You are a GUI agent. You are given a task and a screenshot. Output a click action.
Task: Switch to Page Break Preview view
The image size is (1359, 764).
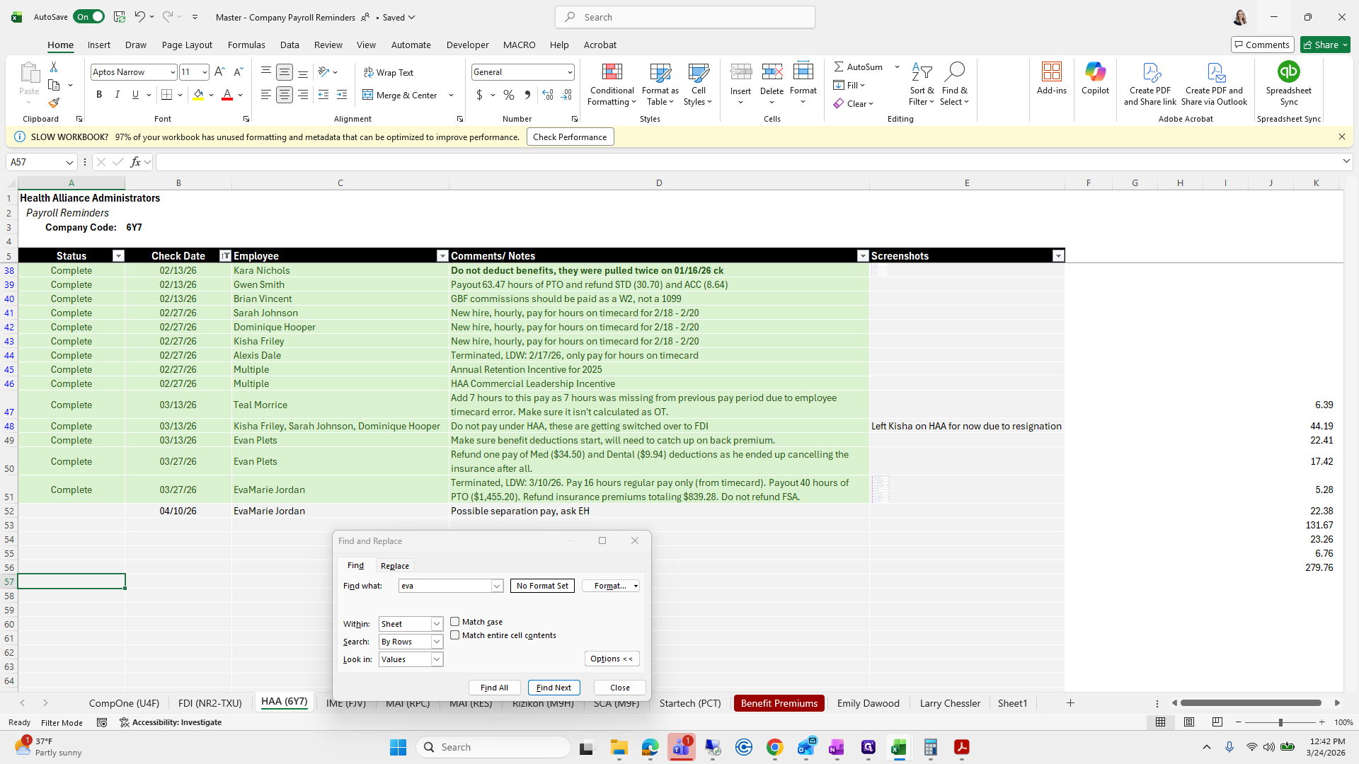(1217, 722)
